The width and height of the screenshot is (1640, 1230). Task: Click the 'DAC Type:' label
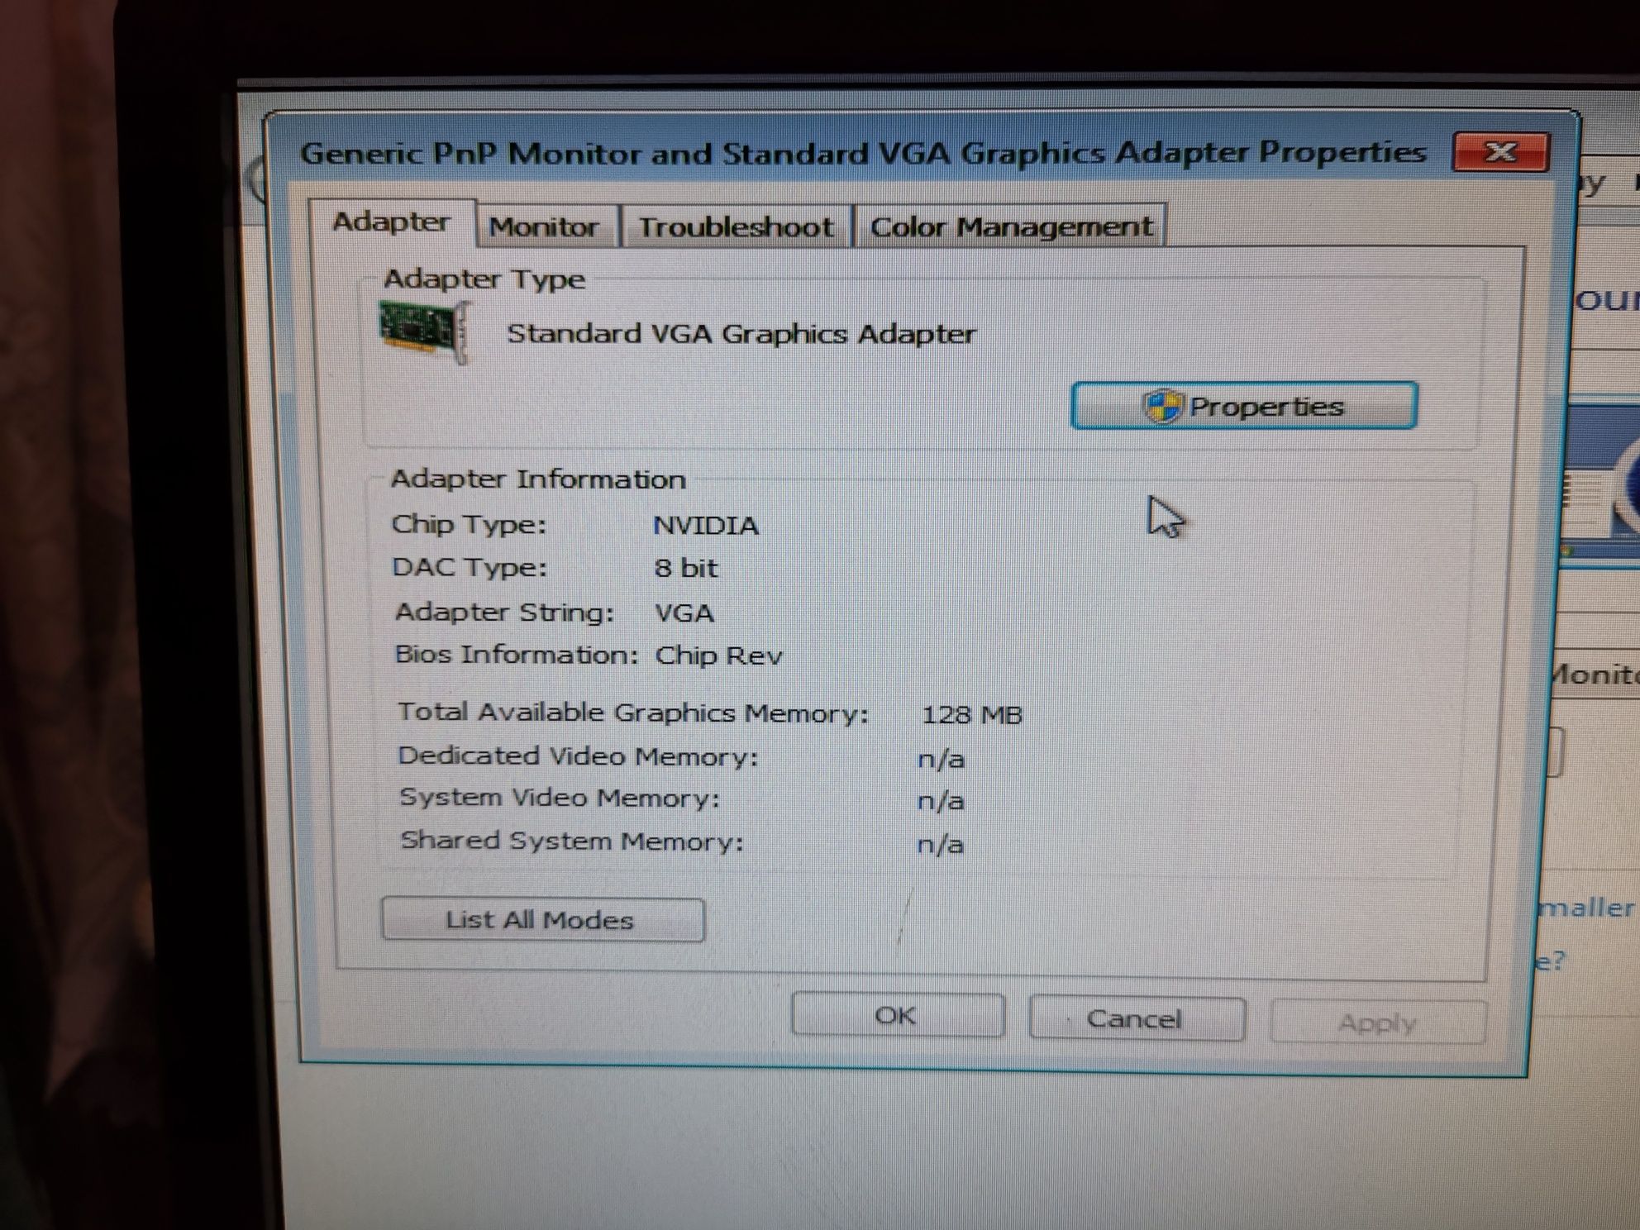(470, 568)
